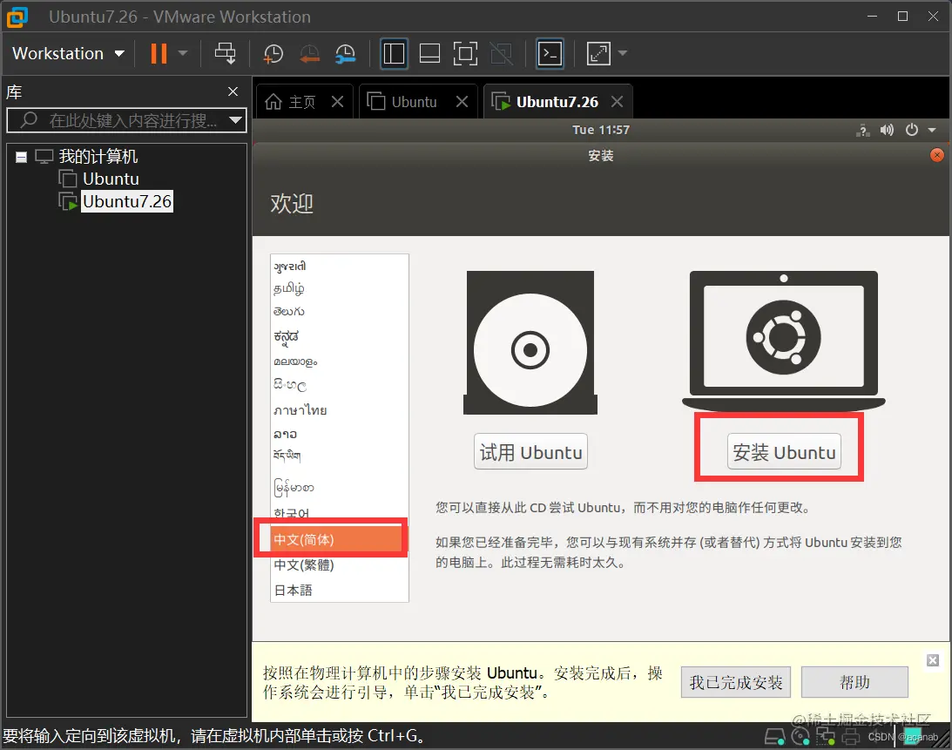Revert the VM to the previous snapshot
Image resolution: width=952 pixels, height=750 pixels.
click(310, 53)
